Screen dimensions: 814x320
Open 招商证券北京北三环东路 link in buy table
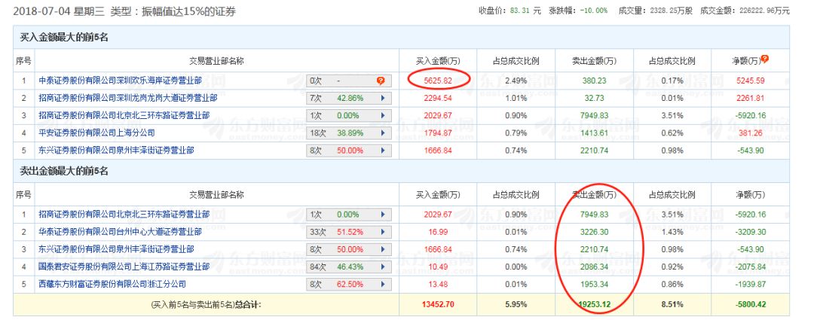point(124,114)
